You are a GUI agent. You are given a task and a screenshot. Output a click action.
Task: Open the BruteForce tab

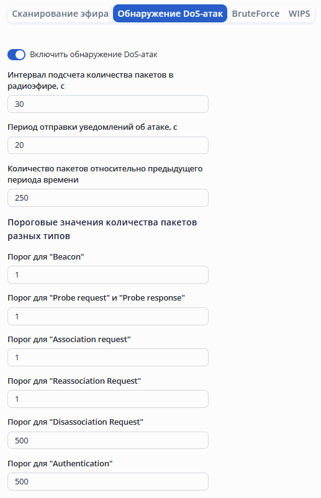click(256, 14)
